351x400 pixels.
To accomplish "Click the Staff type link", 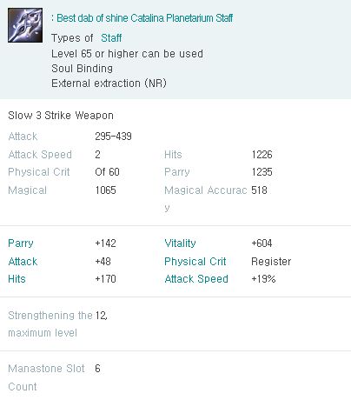I will pyautogui.click(x=111, y=38).
